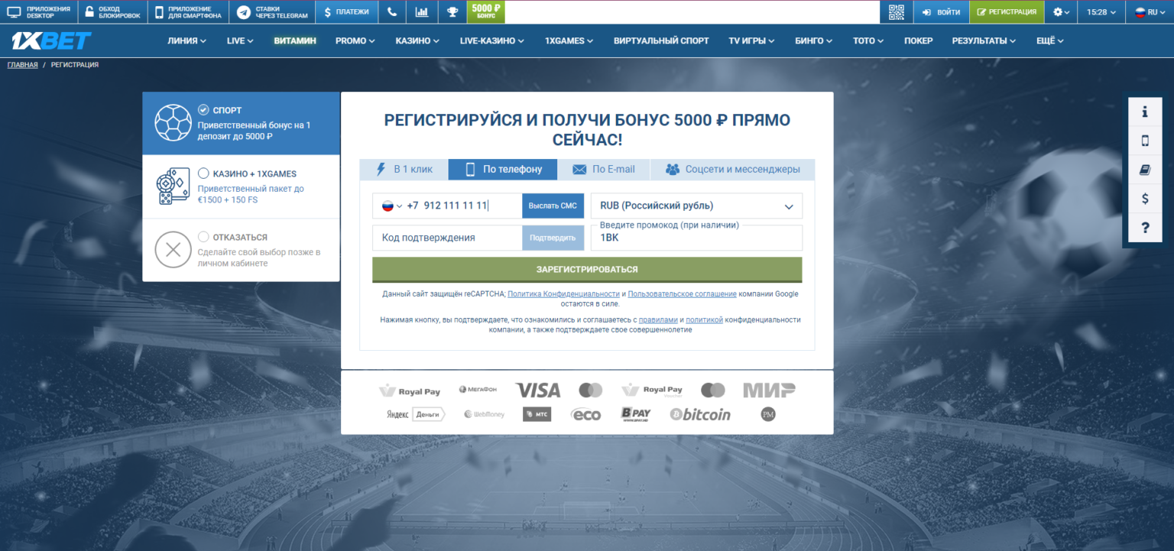
Task: Open the правилами link
Action: tap(658, 319)
